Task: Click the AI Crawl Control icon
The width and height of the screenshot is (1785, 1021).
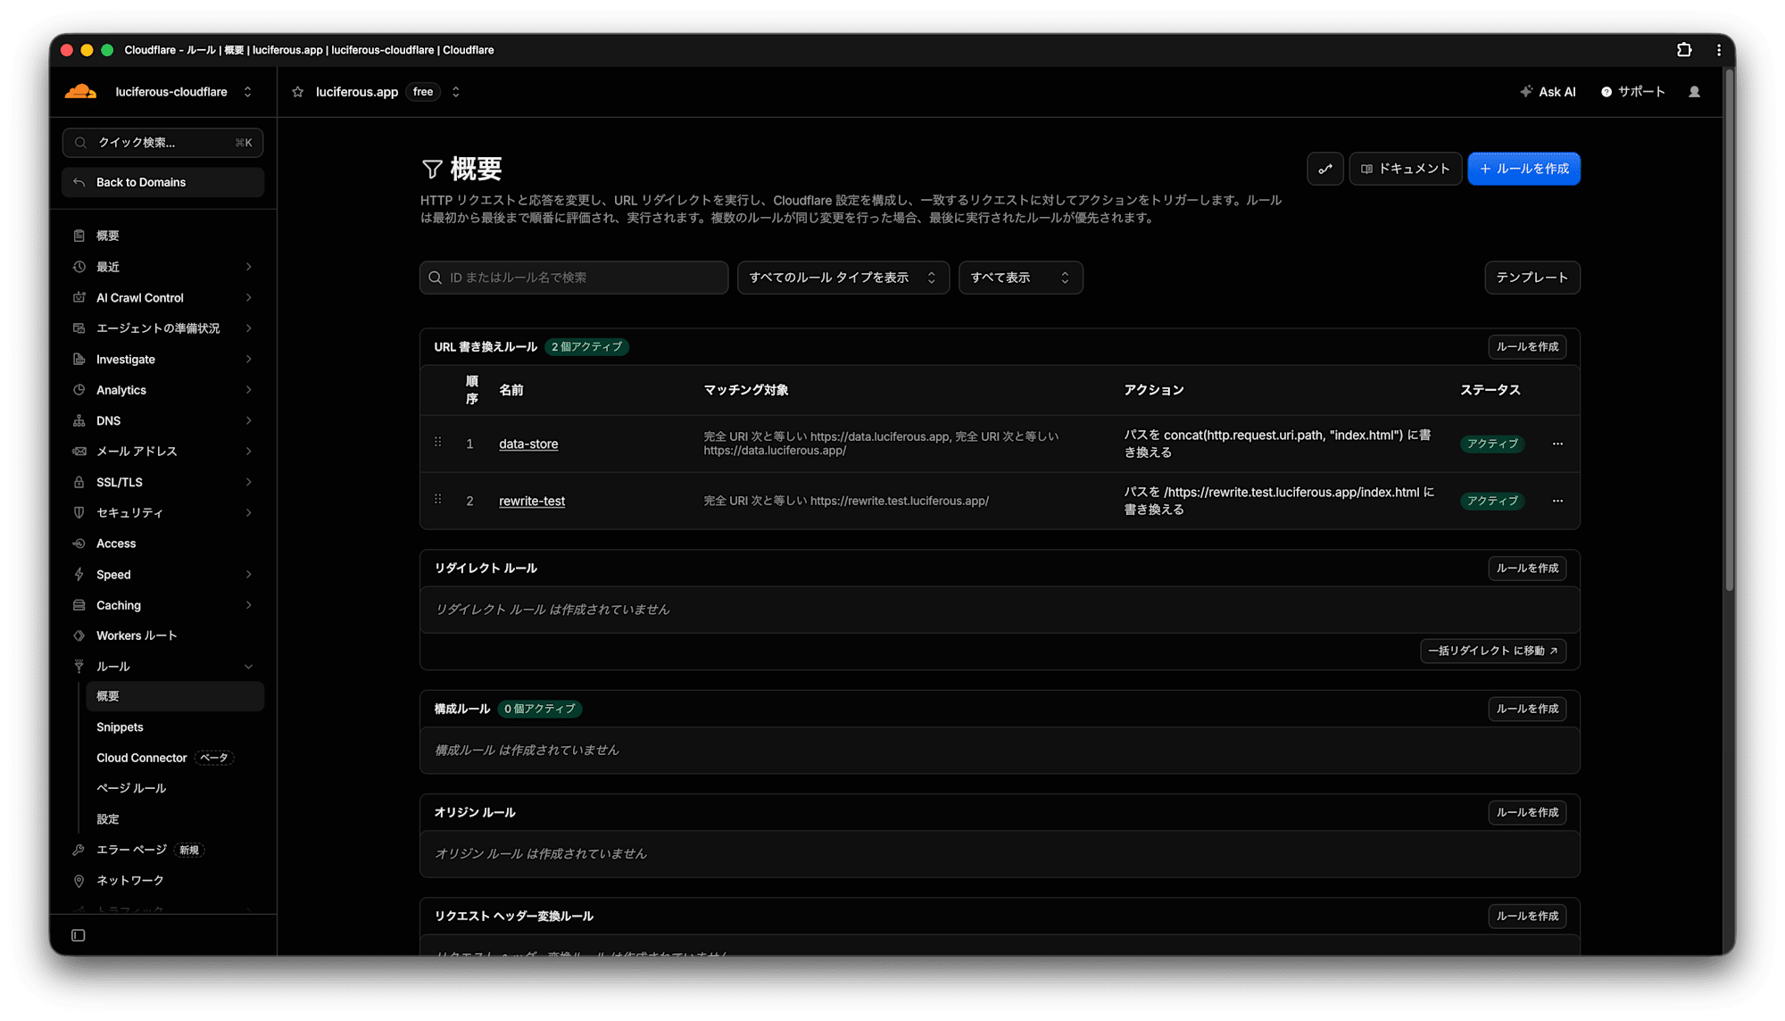Action: pyautogui.click(x=79, y=297)
